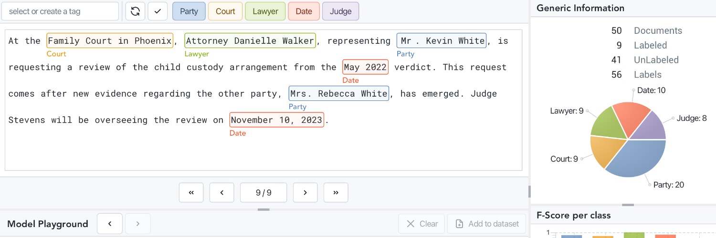Click the November 10, 2023 date annotation
Screen dimensions: 716x238
pos(277,120)
